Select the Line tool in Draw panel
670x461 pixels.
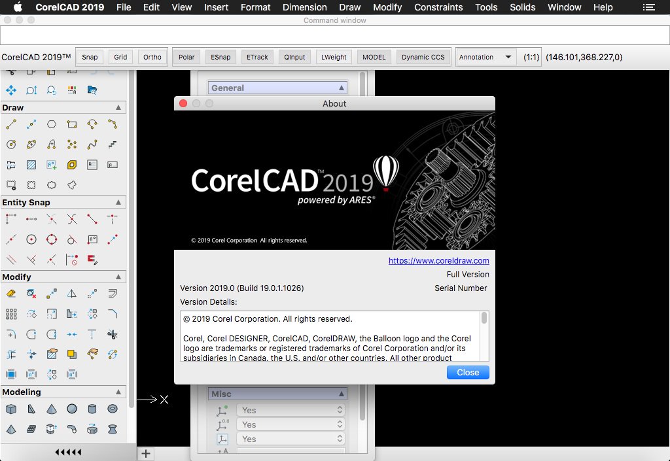[x=11, y=124]
